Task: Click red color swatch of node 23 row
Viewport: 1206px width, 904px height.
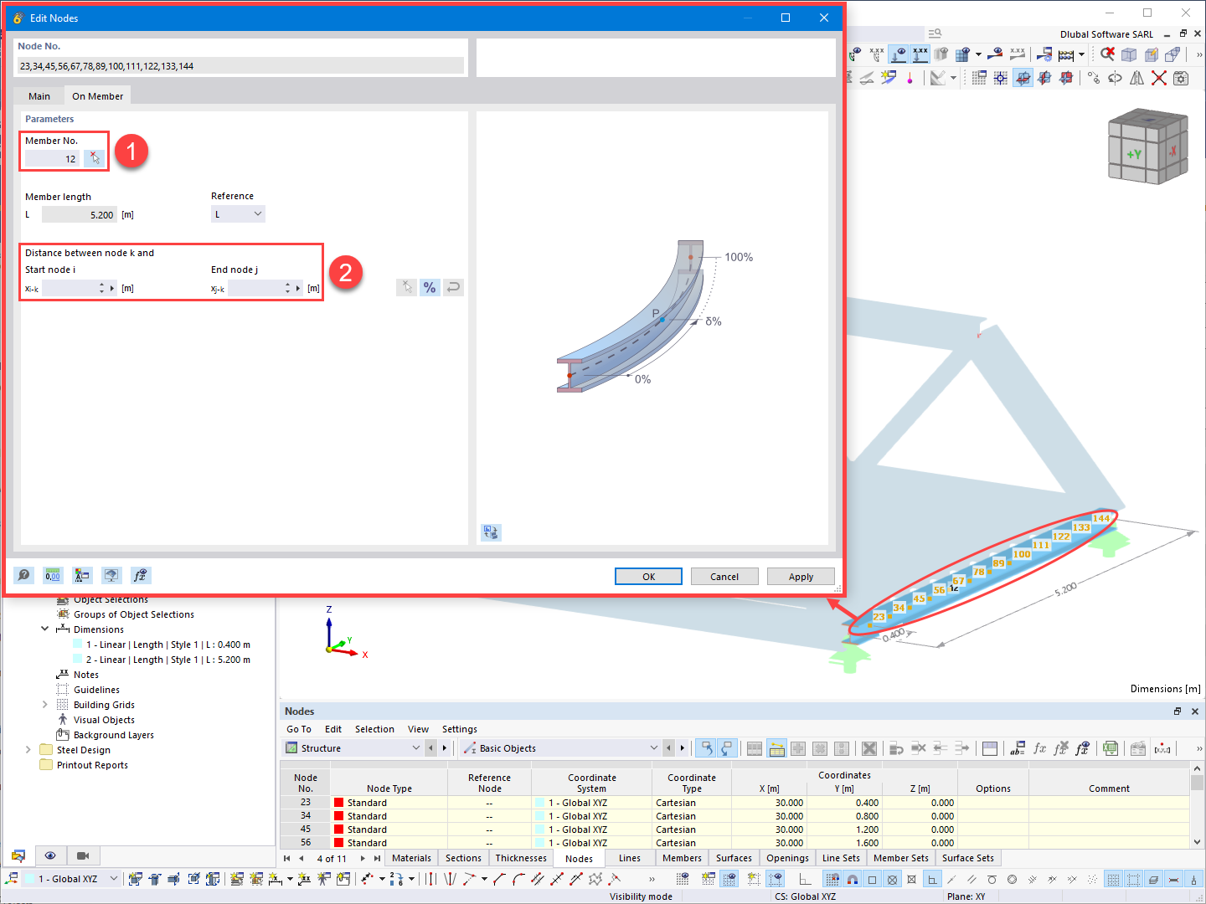Action: pos(339,803)
